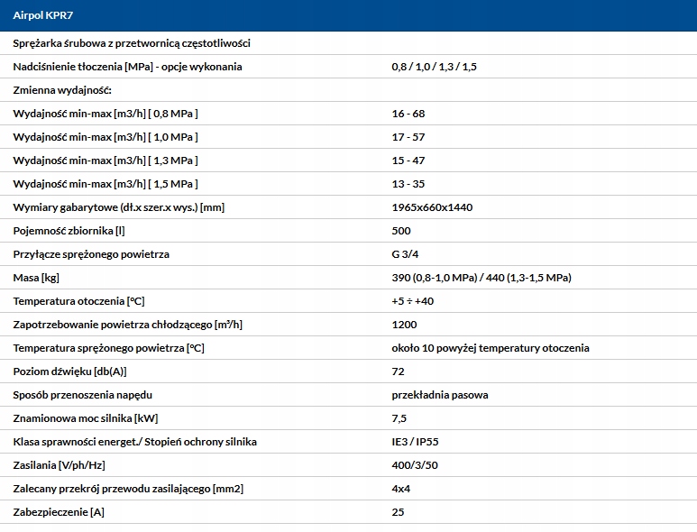Click the Nadciśnienie tłoczenia [MPa] label
697x532 pixels.
127,67
